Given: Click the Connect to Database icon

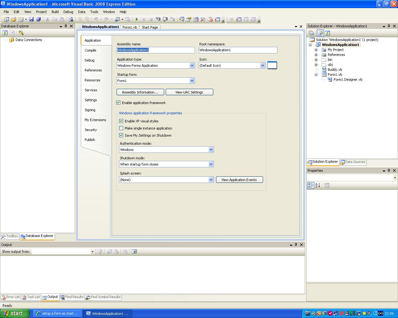Looking at the screenshot, I should click(21, 33).
